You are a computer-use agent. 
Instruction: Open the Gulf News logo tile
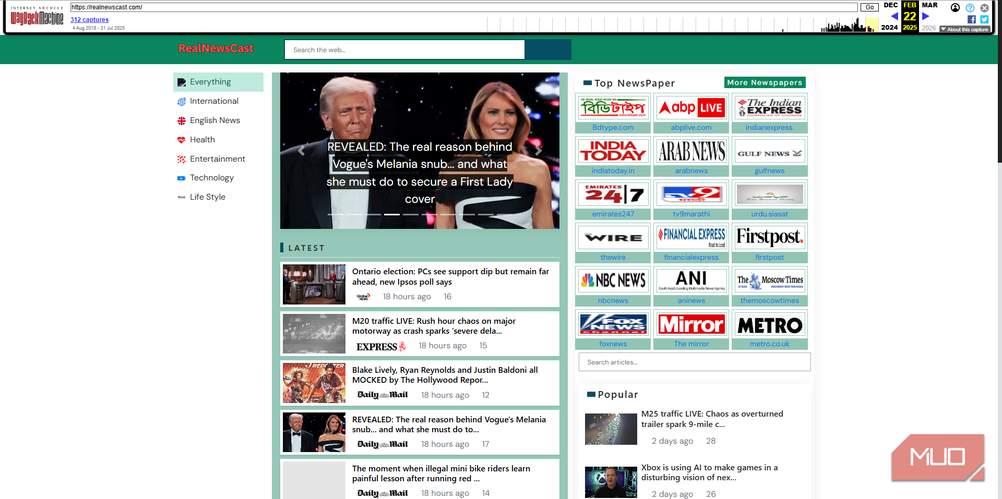pyautogui.click(x=769, y=151)
